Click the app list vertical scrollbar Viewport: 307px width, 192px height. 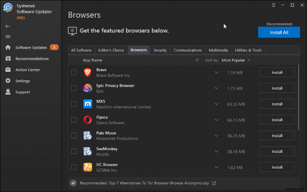[299, 98]
